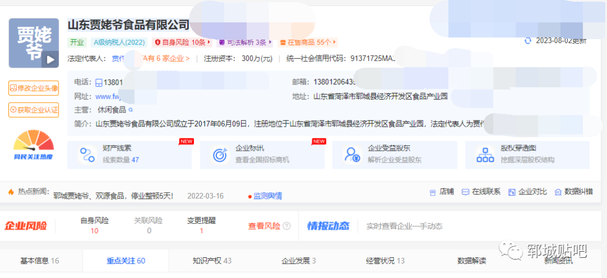Click the flame icon by 热点新闻
Screen dimensions: 607x278
click(x=11, y=192)
